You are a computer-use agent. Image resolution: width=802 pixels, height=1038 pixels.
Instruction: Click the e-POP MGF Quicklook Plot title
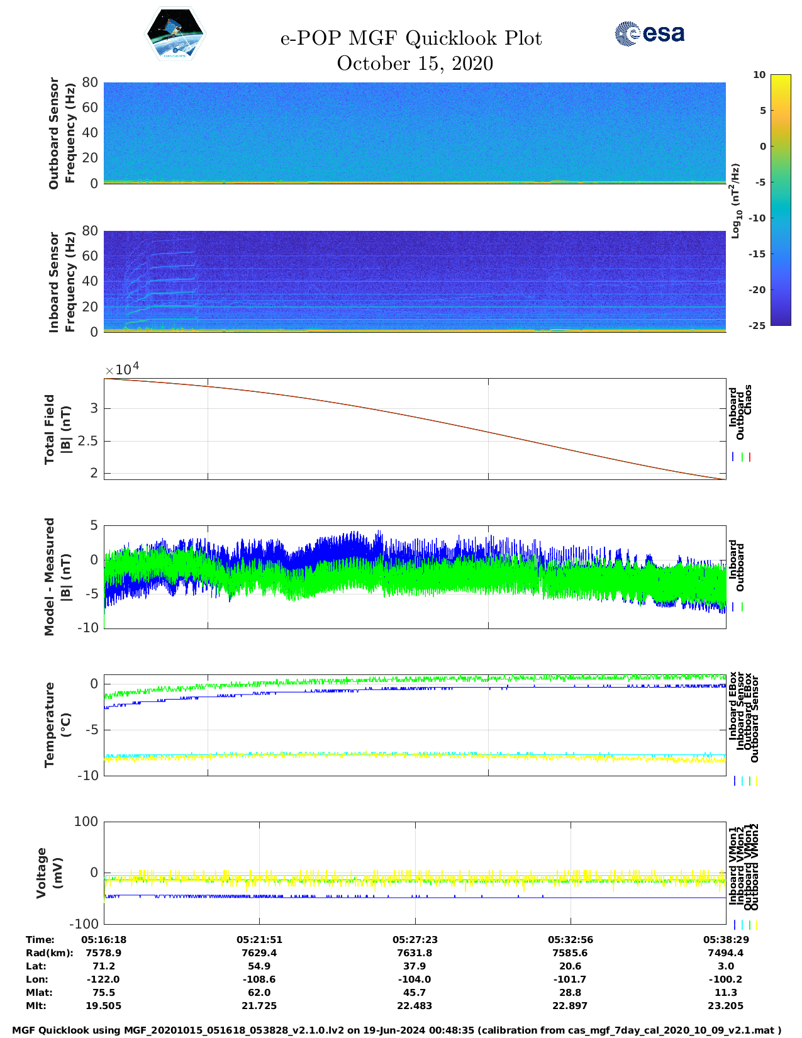pyautogui.click(x=411, y=38)
